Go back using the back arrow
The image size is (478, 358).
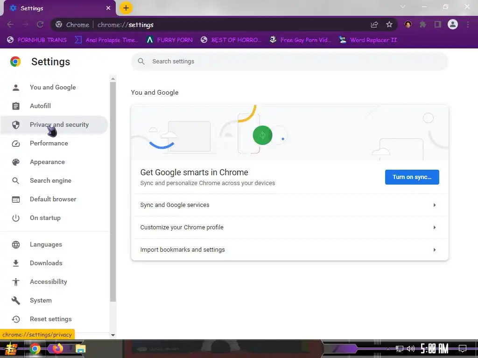10,25
